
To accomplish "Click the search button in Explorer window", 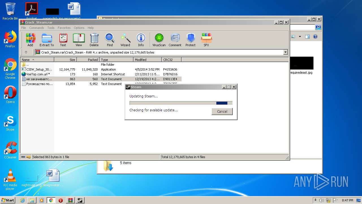I will click(x=318, y=27).
